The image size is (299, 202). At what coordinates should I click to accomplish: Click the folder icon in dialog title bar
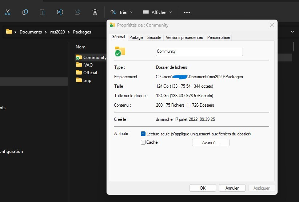coord(112,25)
